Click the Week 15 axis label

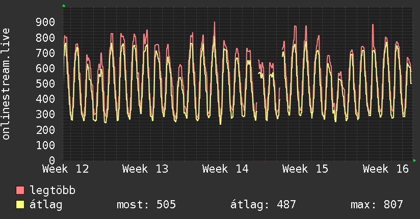tap(305, 169)
